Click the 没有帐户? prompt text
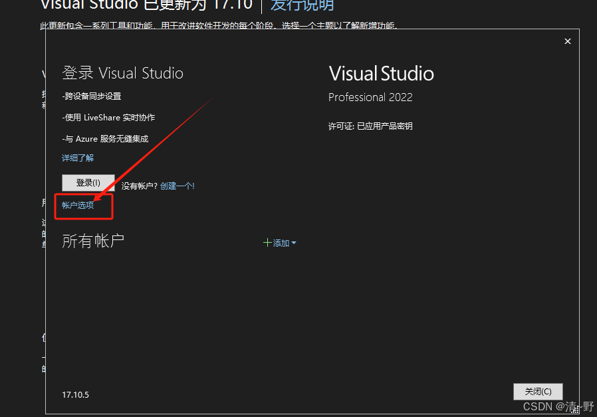The image size is (597, 417). coord(139,186)
